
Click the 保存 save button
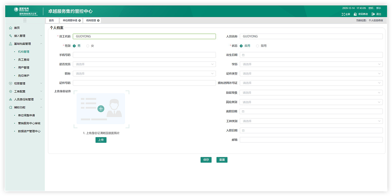(206, 160)
